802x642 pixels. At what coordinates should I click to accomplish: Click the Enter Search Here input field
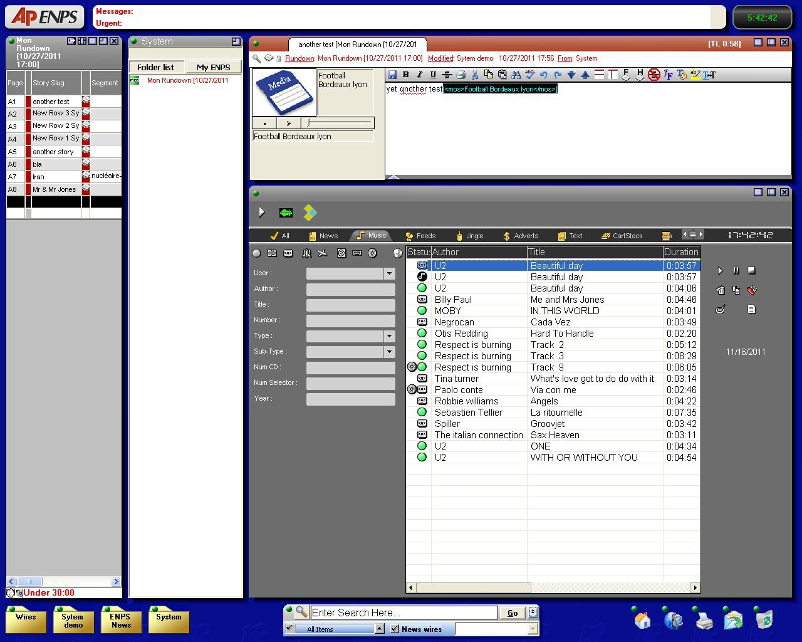[x=404, y=613]
